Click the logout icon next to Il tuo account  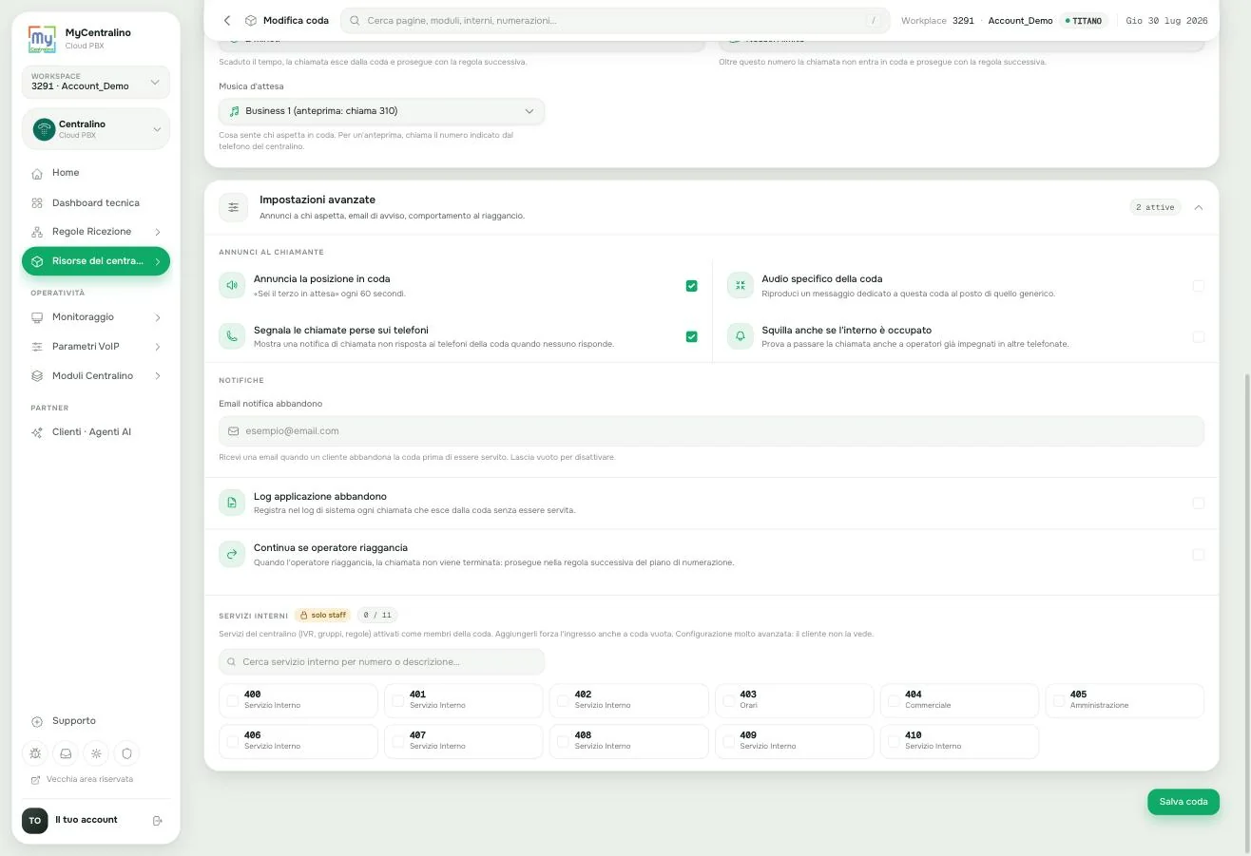click(x=158, y=820)
